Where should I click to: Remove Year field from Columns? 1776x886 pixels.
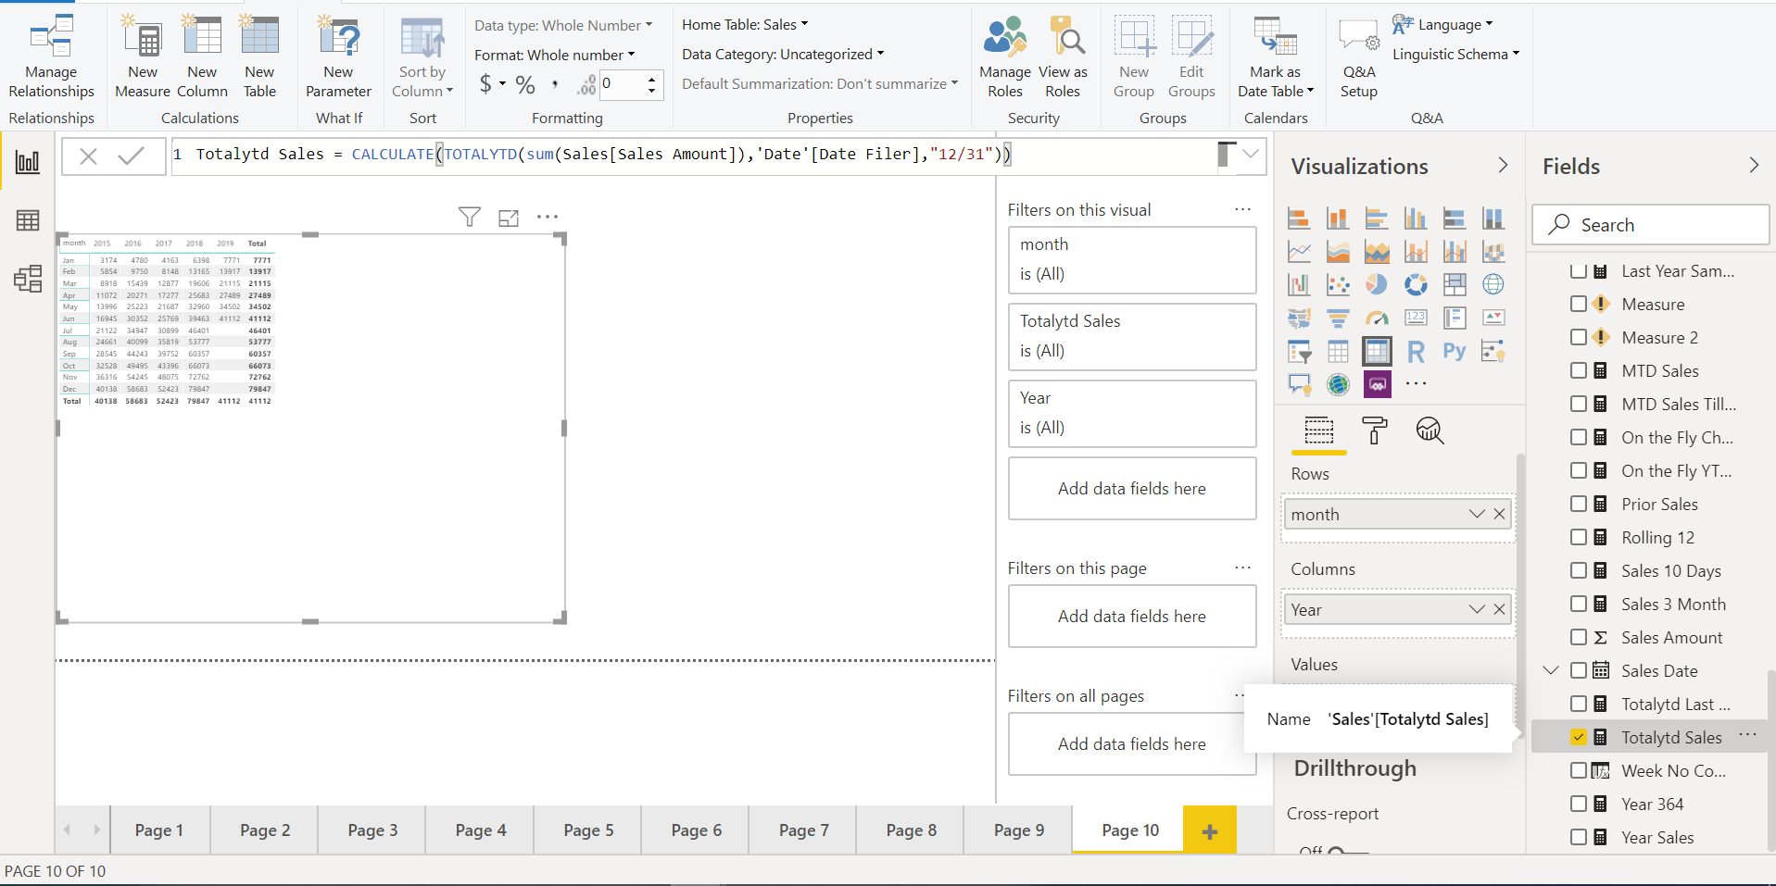point(1499,609)
